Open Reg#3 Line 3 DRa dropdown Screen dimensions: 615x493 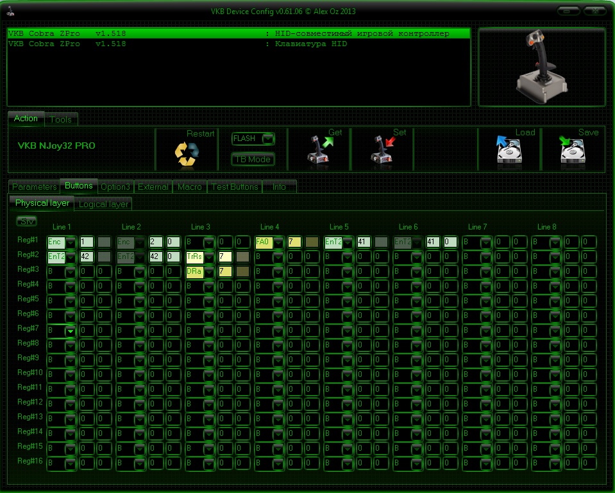pyautogui.click(x=209, y=272)
